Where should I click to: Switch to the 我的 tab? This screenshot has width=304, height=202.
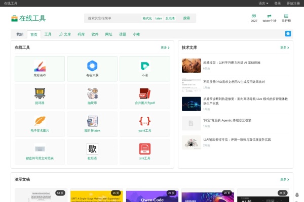(20, 34)
